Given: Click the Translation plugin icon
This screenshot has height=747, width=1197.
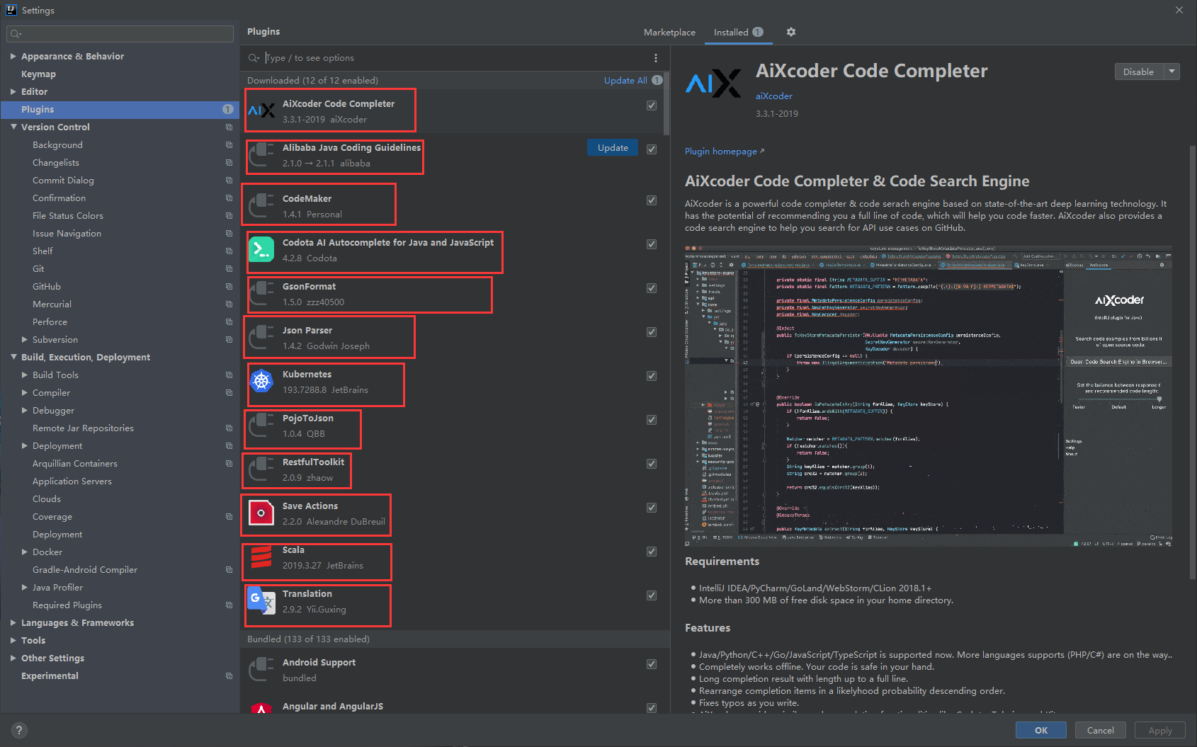Looking at the screenshot, I should [x=261, y=601].
